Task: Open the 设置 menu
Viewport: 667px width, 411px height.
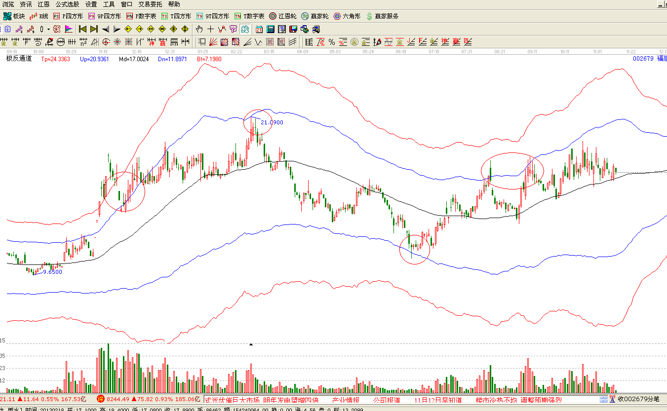Action: click(91, 4)
